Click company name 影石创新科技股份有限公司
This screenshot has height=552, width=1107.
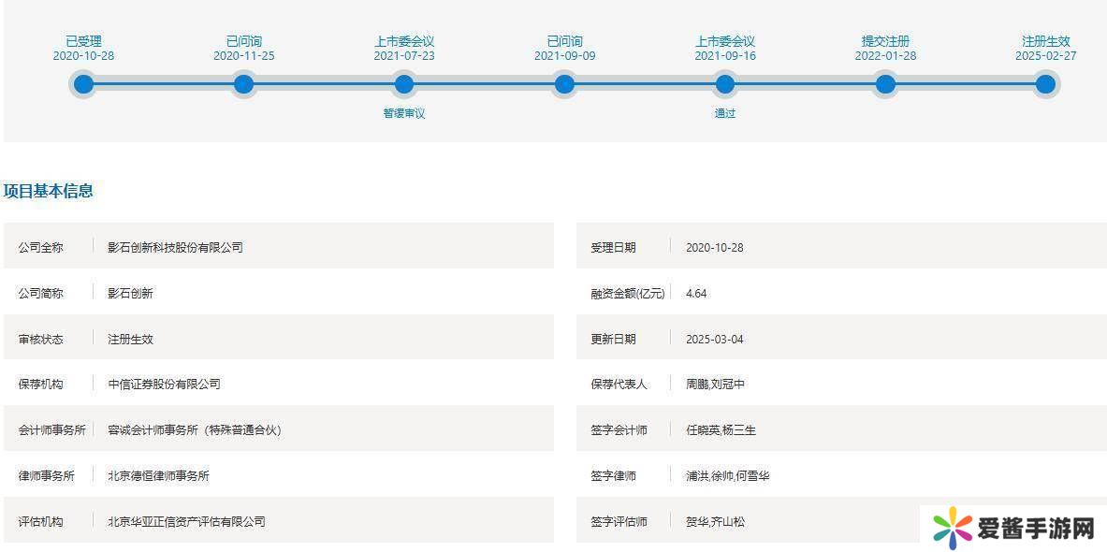(x=175, y=248)
